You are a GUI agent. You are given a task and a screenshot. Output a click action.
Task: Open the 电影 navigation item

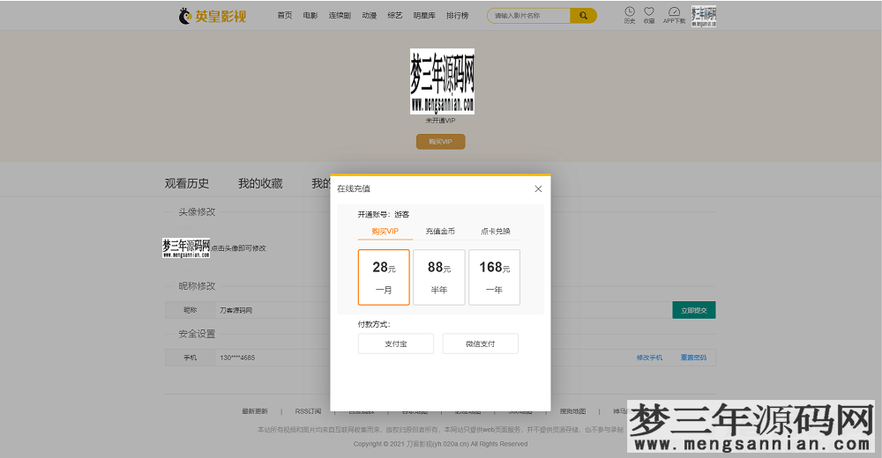pos(310,16)
